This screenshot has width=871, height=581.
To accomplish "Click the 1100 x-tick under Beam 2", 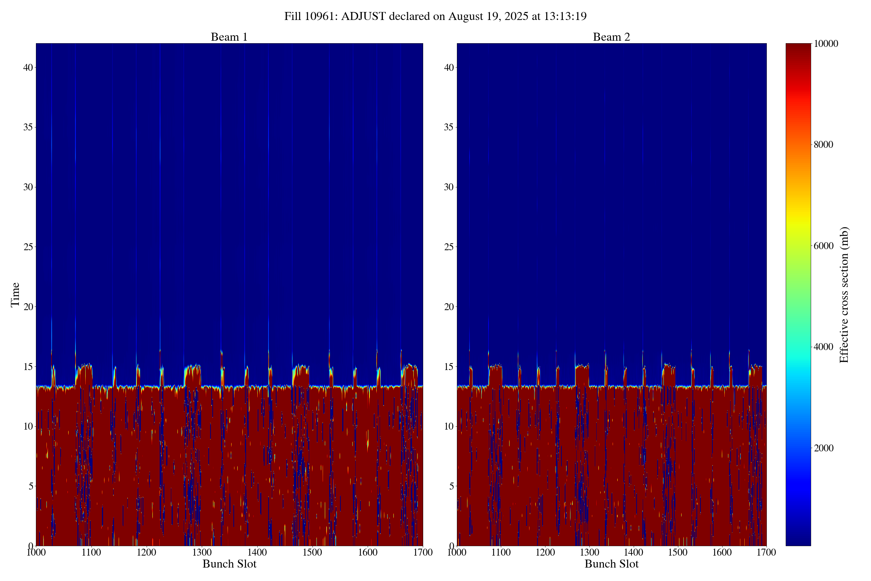I will pos(501,552).
